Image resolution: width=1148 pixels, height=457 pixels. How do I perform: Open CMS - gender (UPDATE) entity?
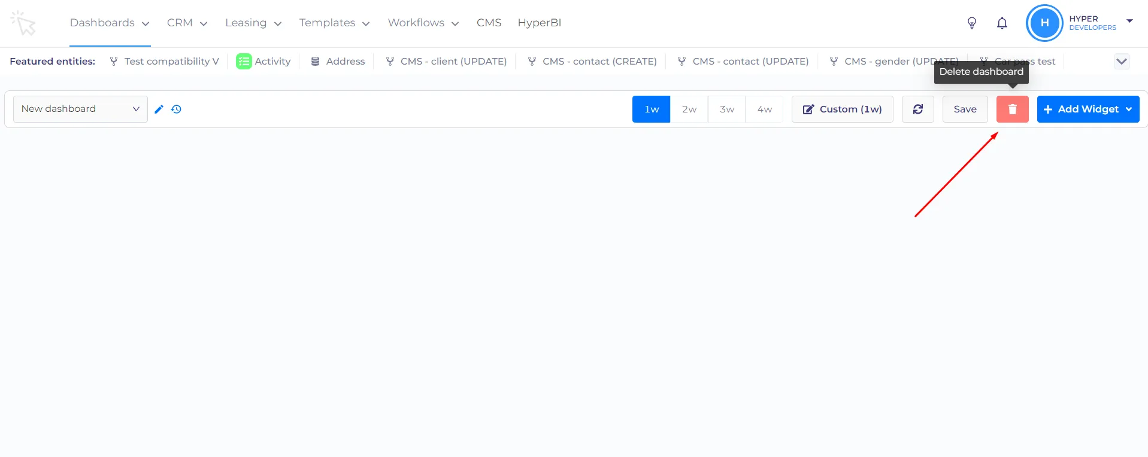[894, 62]
